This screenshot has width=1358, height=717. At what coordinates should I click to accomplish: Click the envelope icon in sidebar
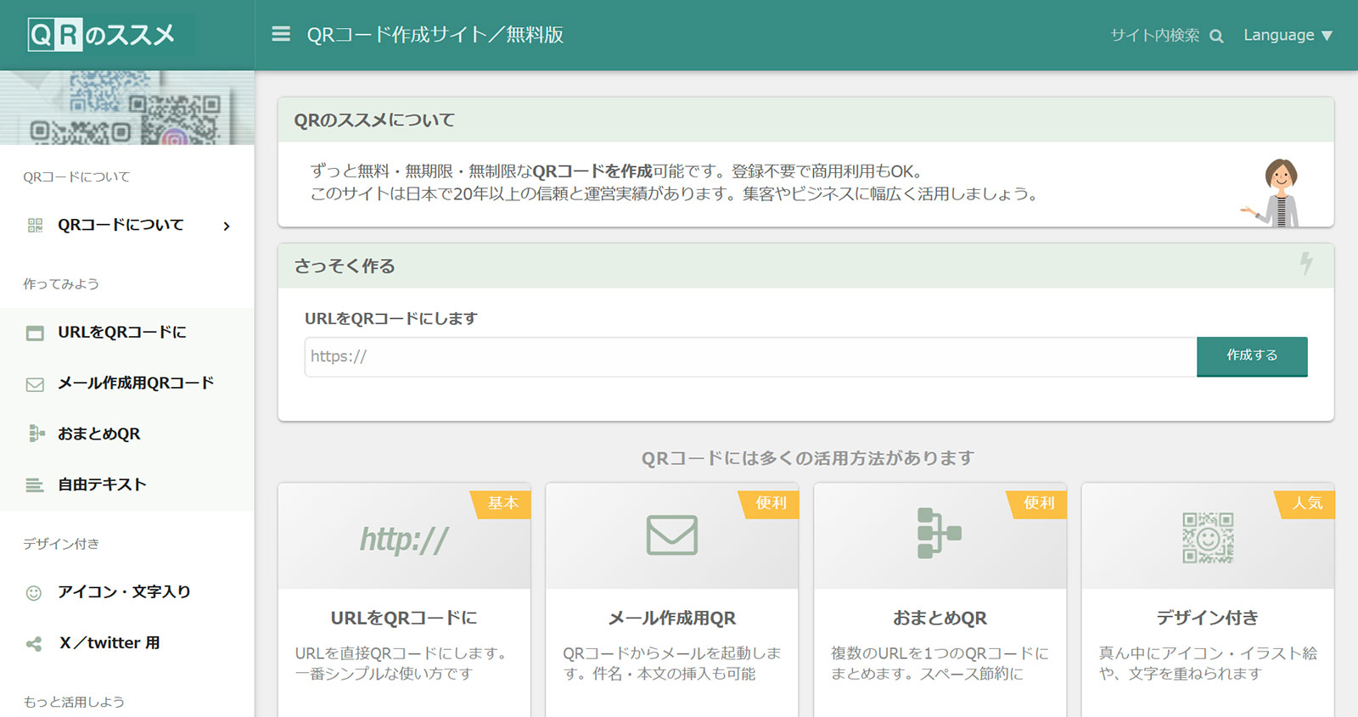coord(35,384)
